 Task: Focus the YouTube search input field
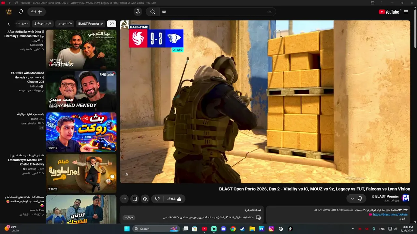coord(218,12)
